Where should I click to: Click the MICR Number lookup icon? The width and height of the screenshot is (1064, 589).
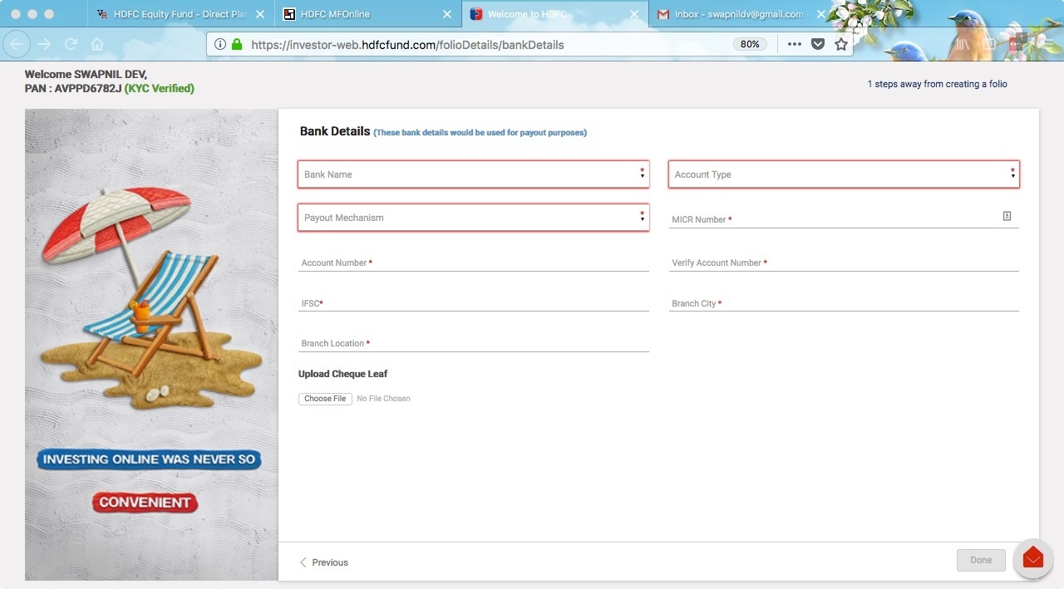[x=1007, y=216]
